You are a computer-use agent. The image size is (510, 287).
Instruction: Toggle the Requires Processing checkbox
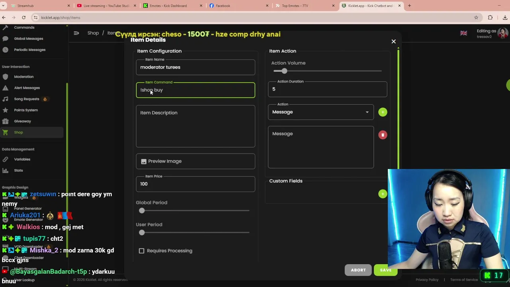tap(141, 251)
